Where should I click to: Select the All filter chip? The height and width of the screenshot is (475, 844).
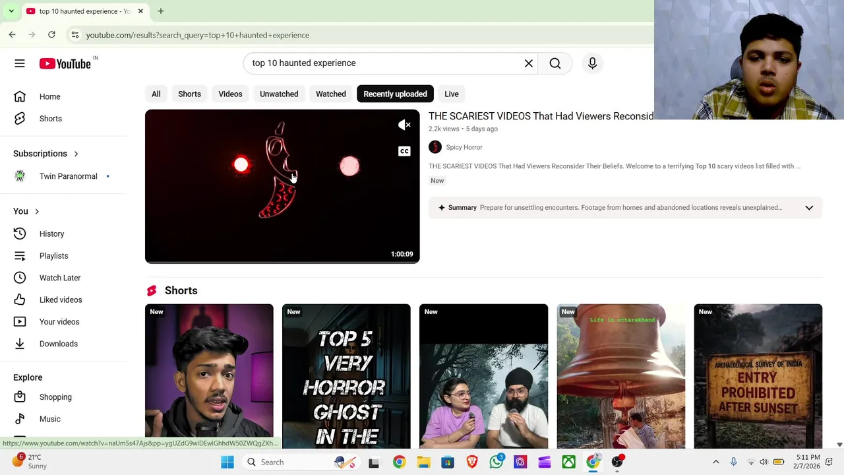(x=156, y=94)
